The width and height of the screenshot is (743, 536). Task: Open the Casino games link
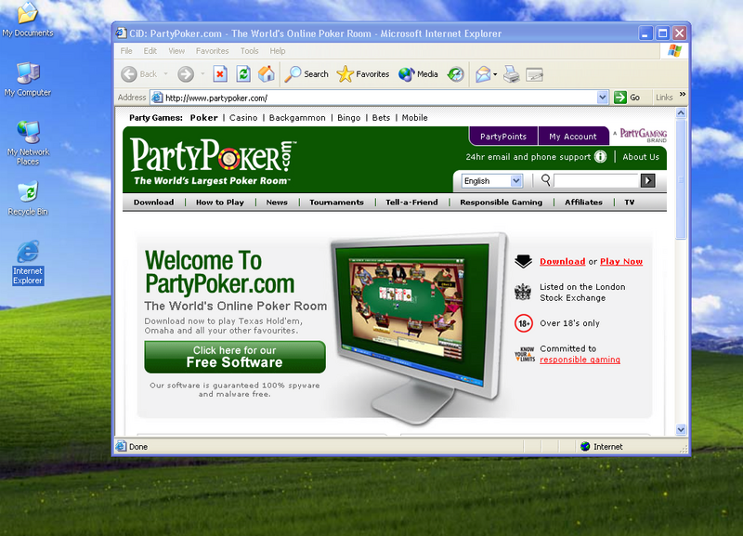point(243,118)
